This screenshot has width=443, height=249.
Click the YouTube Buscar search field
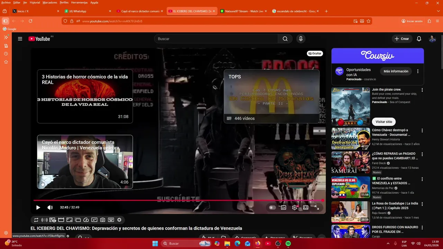pos(216,39)
